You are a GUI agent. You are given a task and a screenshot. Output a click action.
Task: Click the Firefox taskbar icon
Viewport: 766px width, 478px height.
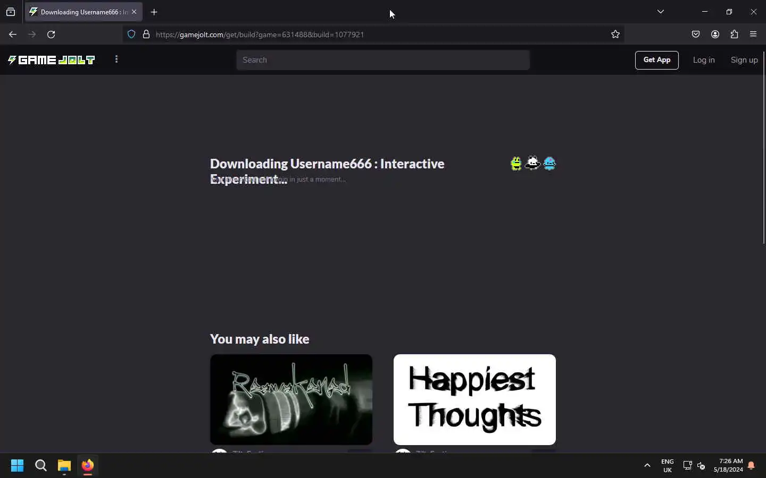coord(88,466)
